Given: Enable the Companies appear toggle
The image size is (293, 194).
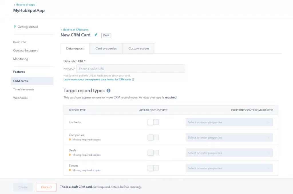Looking at the screenshot, I should 153,137.
